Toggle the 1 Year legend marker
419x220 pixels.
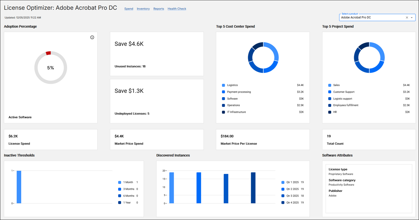click(120, 203)
